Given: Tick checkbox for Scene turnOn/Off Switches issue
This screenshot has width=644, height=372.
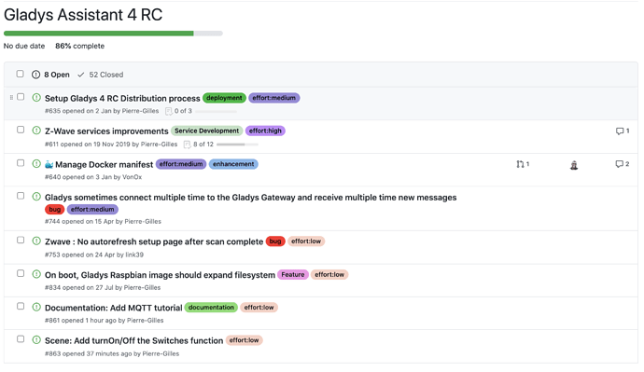Looking at the screenshot, I should pos(21,338).
